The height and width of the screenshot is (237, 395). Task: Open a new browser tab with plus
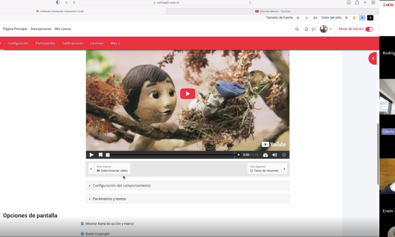(365, 2)
